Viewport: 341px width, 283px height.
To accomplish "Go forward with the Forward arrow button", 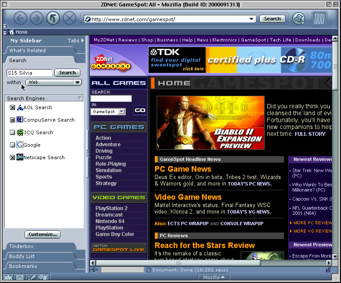I will pyautogui.click(x=37, y=18).
